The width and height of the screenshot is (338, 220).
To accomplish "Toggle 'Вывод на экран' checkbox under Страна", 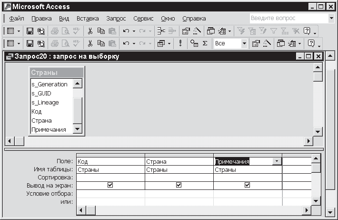I will point(179,185).
